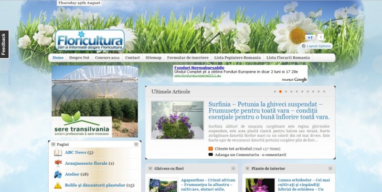Click the ABC News book icon
The image size is (382, 192).
point(58,153)
